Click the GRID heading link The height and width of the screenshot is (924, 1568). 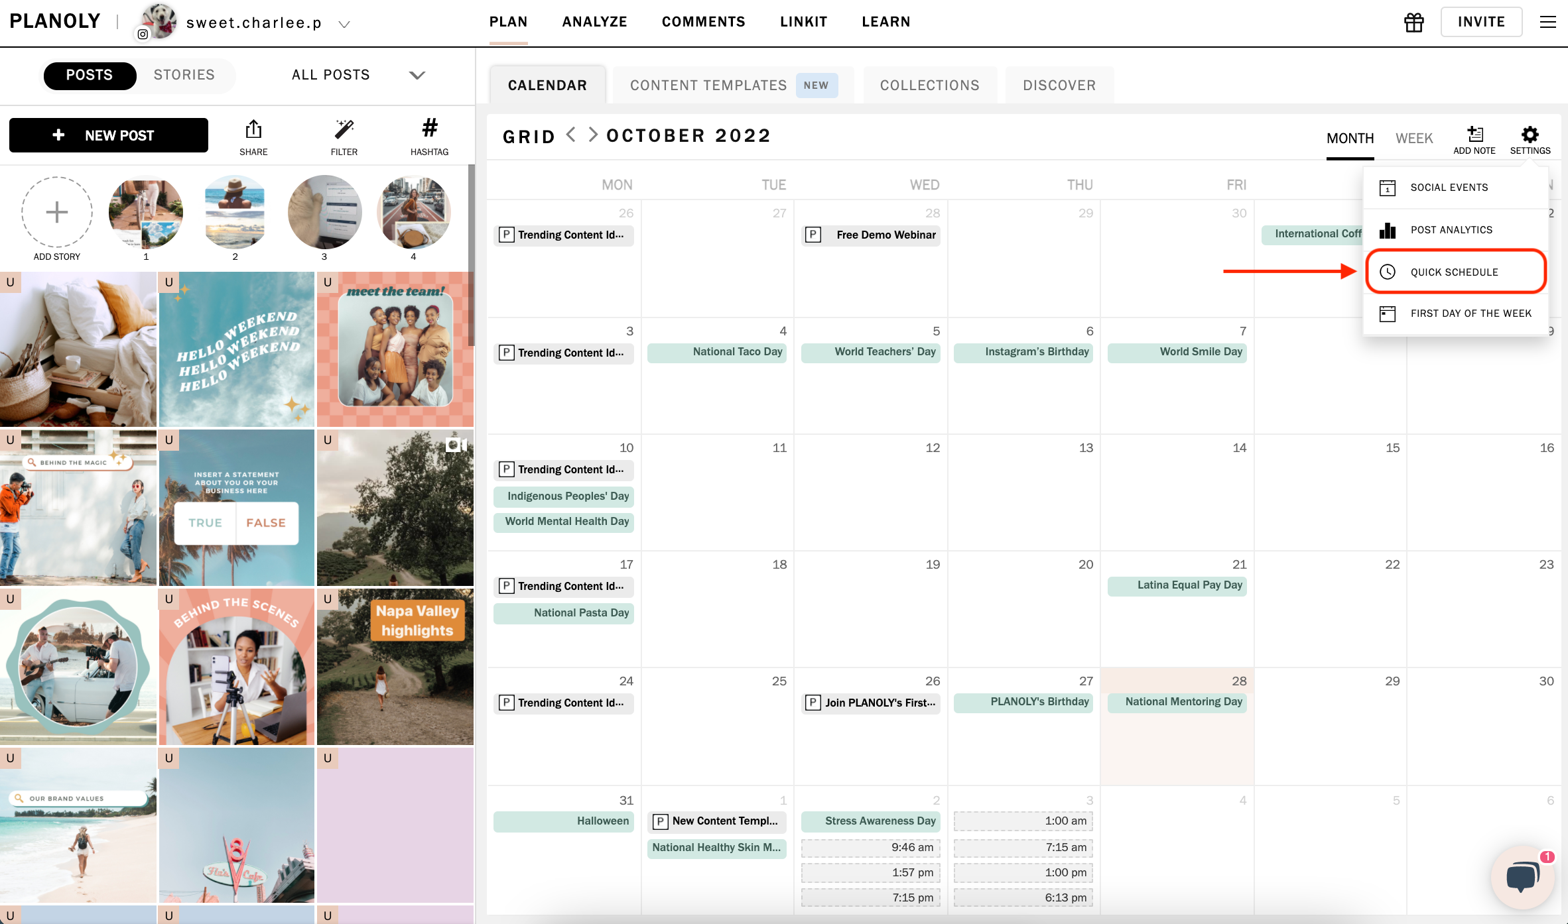(x=529, y=137)
